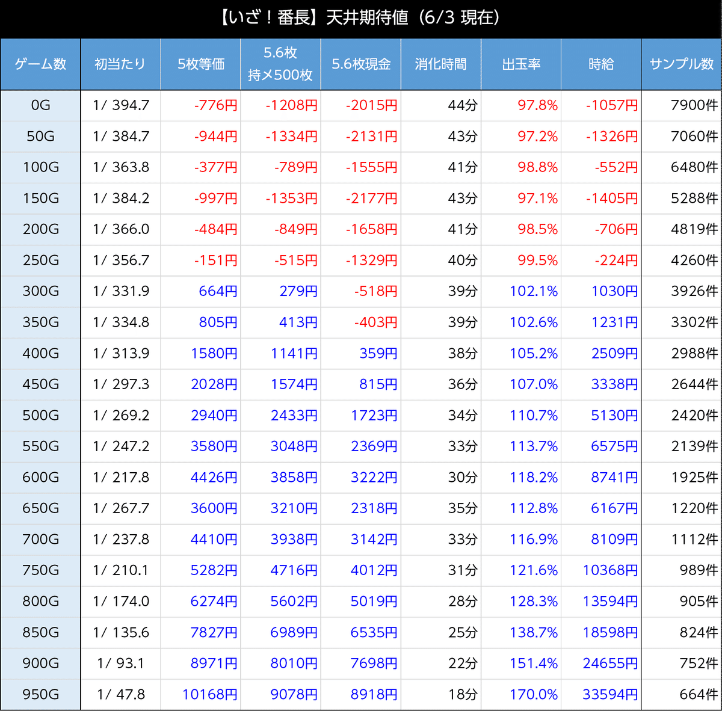Select the 250G row label

click(40, 260)
